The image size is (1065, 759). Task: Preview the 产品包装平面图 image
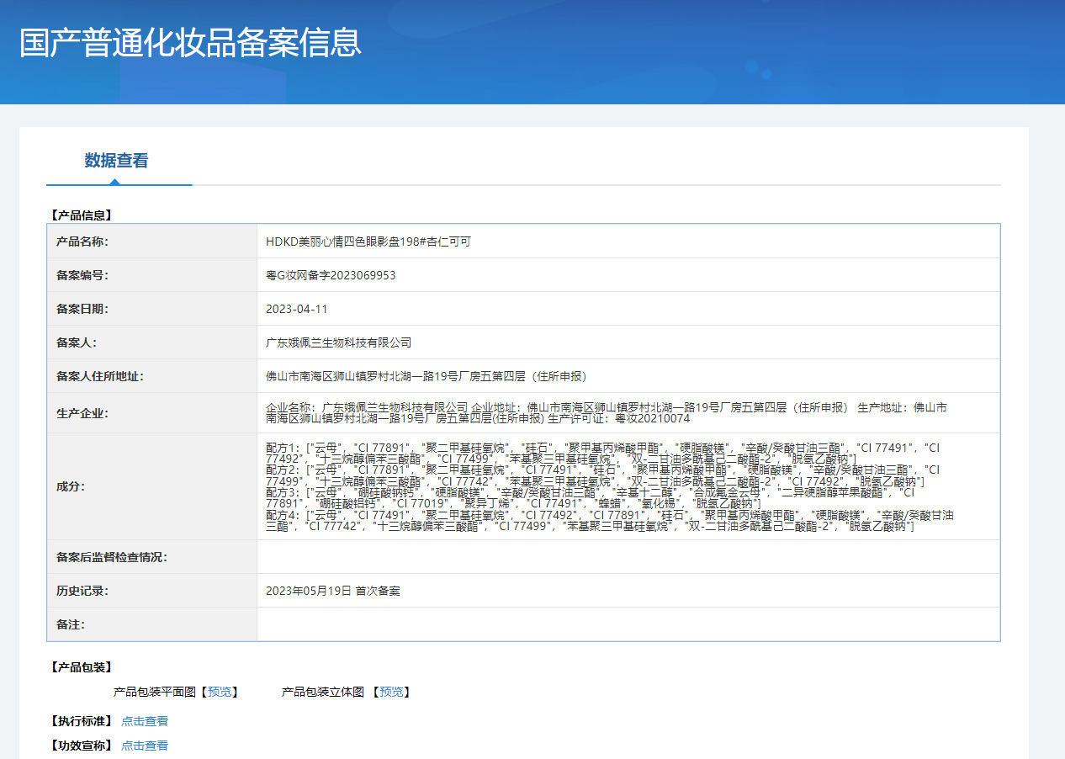click(x=219, y=692)
